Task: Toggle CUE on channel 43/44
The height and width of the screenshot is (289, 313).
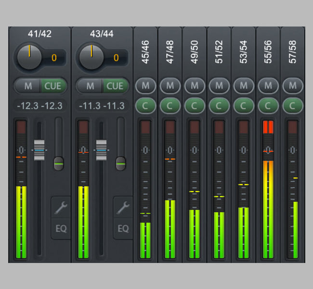Action: click(116, 86)
